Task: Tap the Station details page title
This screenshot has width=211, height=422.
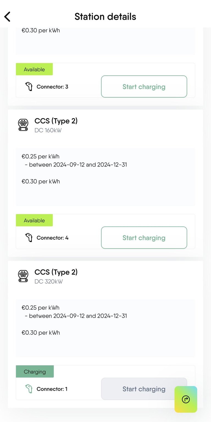Action: click(105, 16)
